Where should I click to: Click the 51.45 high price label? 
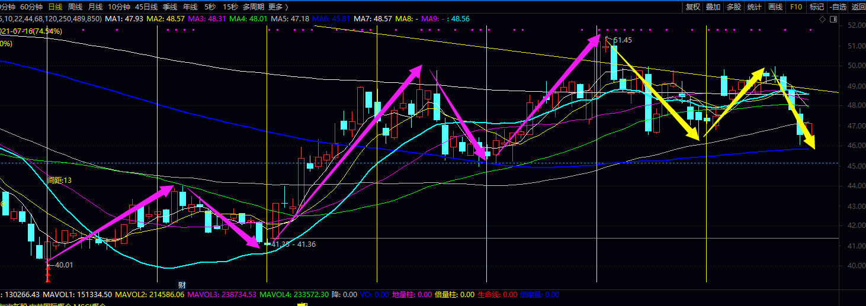tap(622, 40)
